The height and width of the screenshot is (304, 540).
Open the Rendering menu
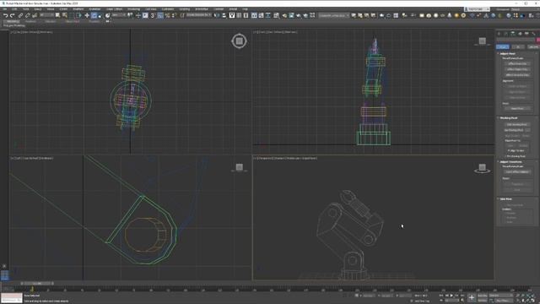coord(133,9)
